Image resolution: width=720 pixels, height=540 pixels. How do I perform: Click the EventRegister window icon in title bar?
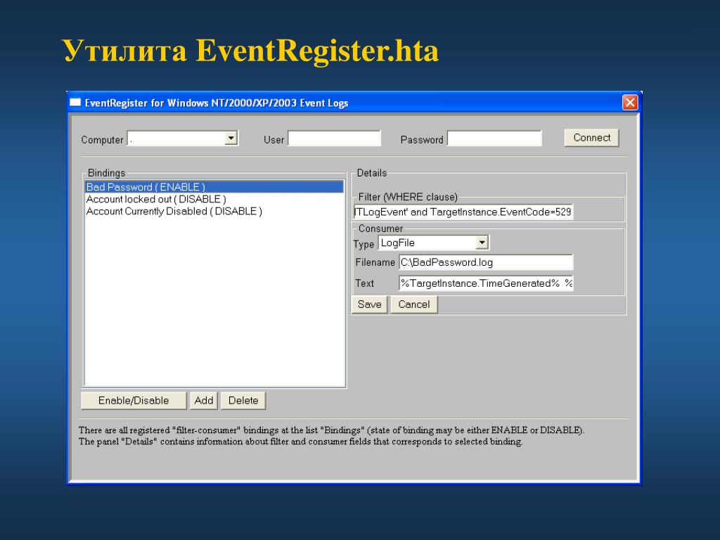(x=76, y=103)
